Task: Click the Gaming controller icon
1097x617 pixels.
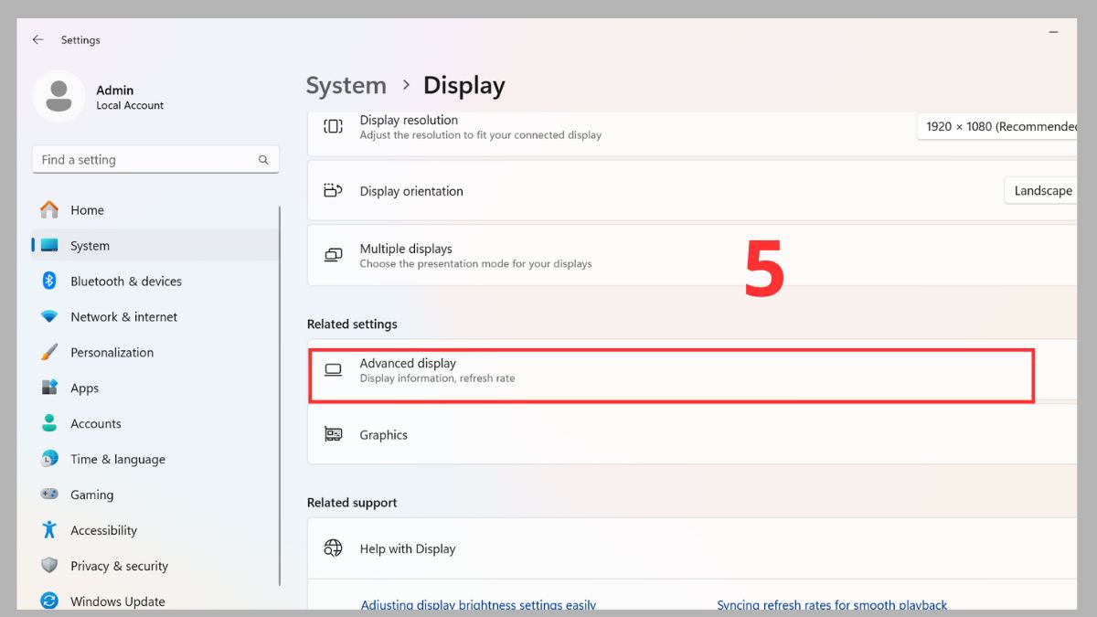Action: pos(49,495)
